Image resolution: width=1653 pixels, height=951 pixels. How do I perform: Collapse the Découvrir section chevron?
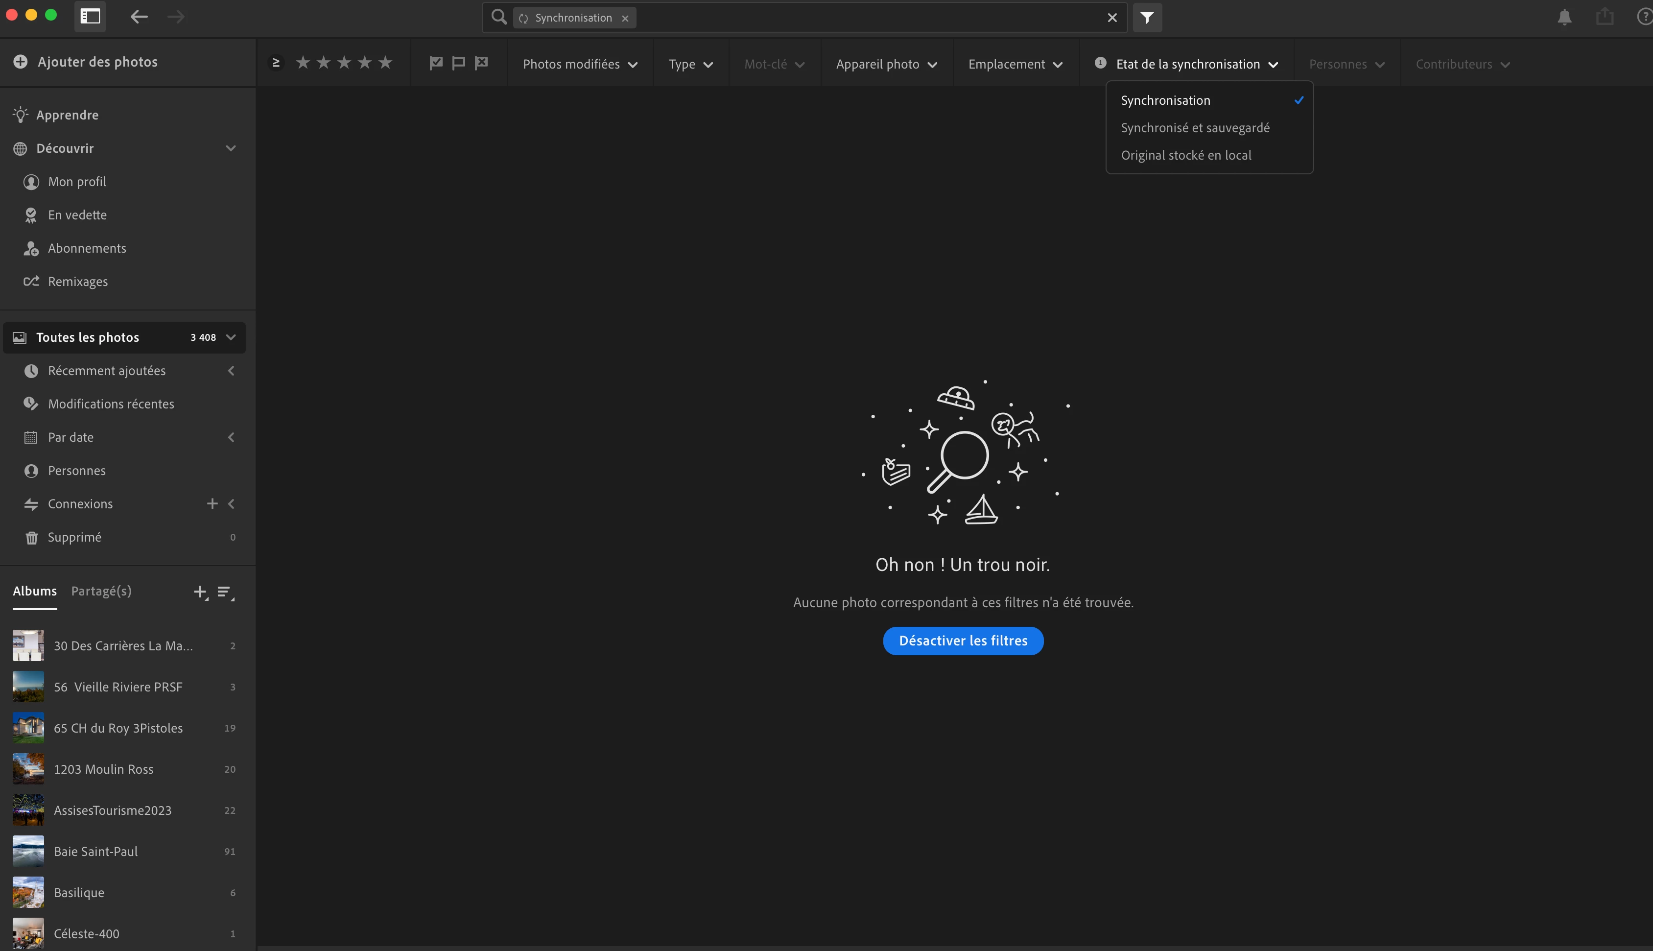pyautogui.click(x=231, y=148)
